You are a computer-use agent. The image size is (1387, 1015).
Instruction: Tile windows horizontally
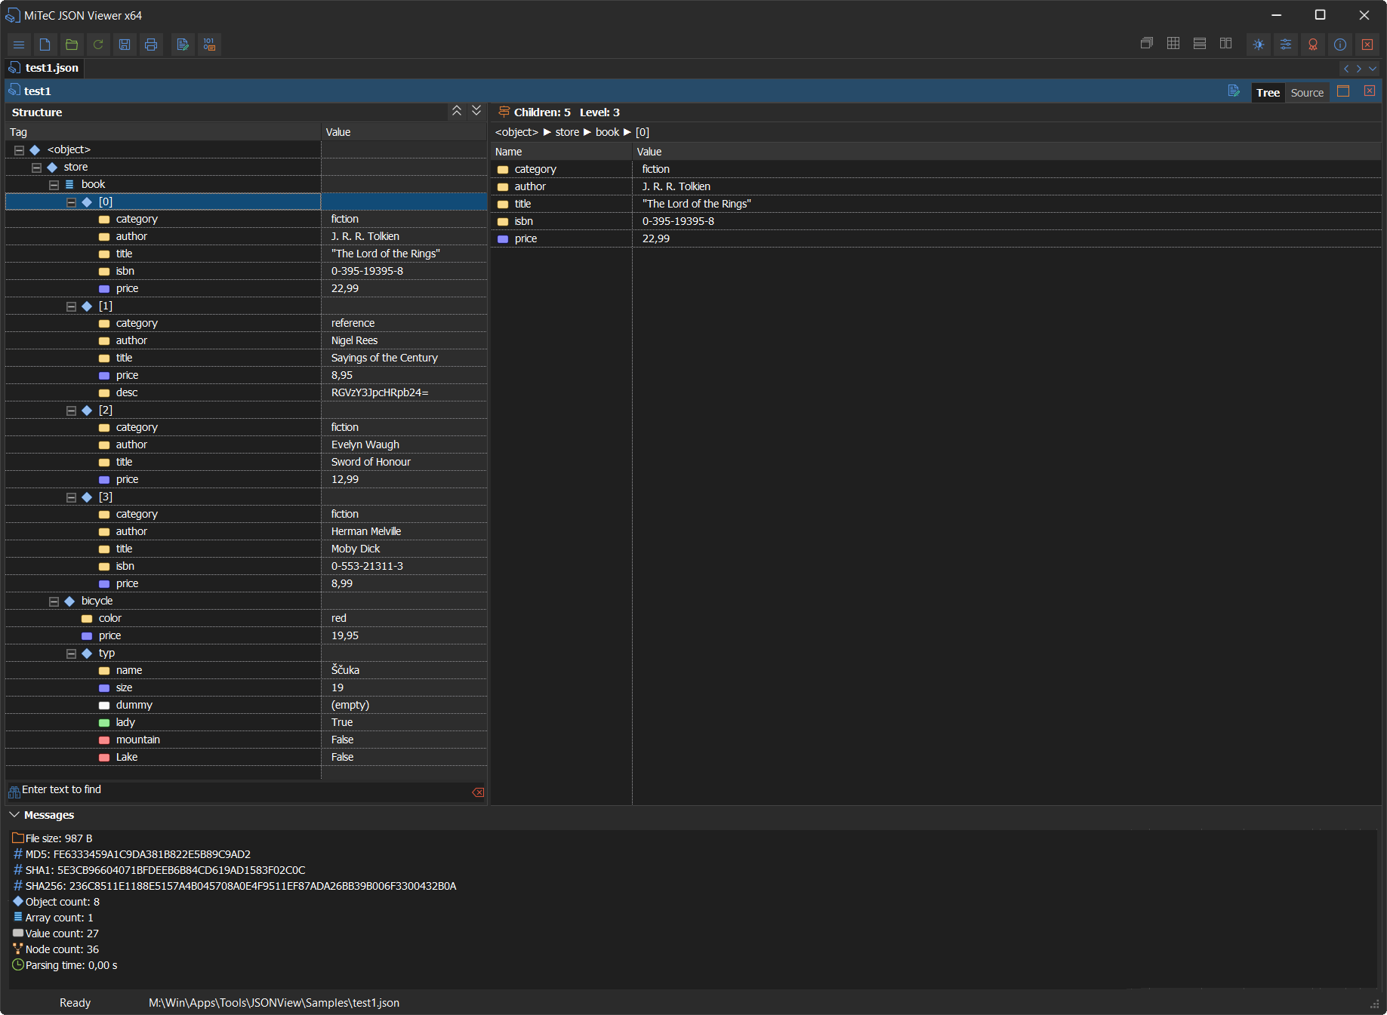click(x=1200, y=44)
